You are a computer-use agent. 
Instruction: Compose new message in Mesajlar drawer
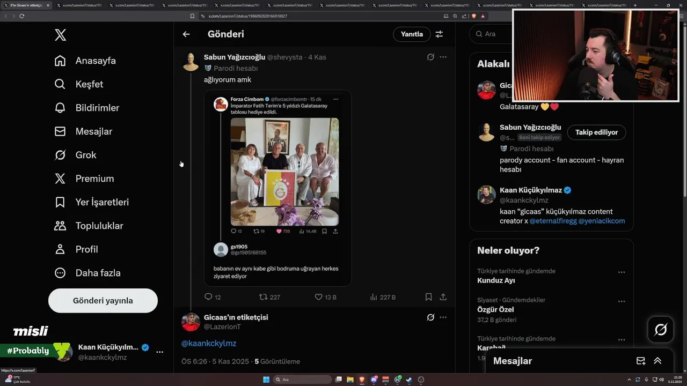click(x=640, y=361)
